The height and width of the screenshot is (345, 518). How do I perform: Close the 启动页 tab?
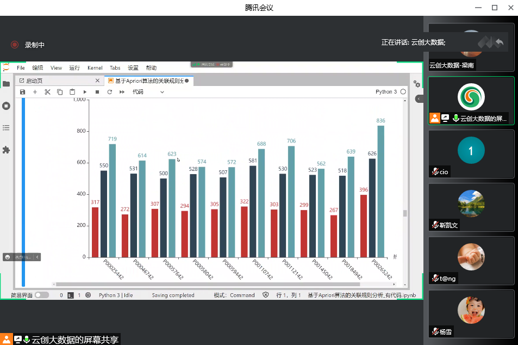[97, 81]
